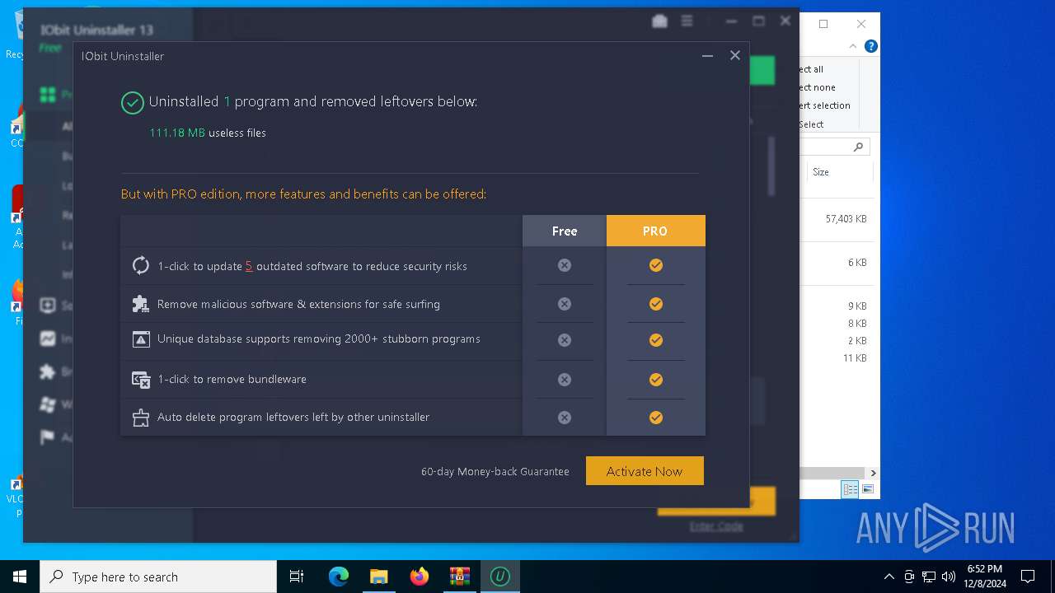Click the 111.18 MB useless files text

click(x=208, y=133)
